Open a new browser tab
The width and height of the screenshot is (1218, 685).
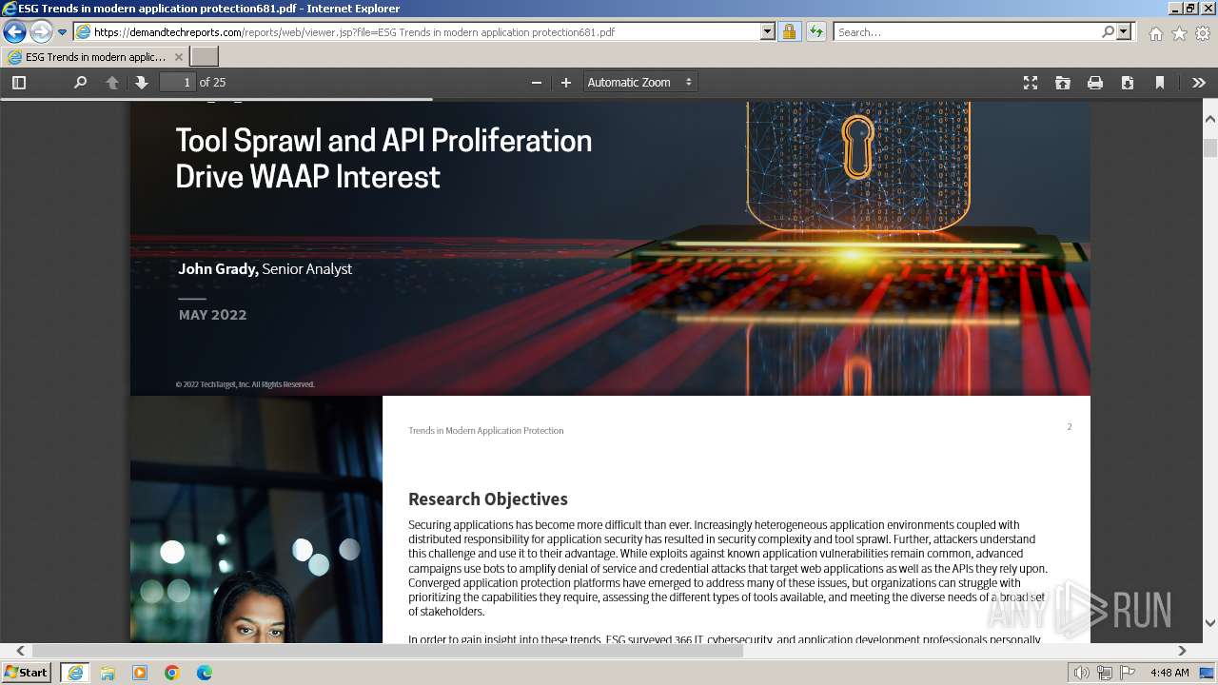point(205,57)
